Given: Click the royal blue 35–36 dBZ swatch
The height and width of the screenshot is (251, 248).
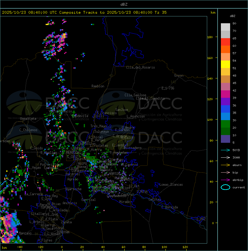Looking at the screenshot, I should [225, 109].
